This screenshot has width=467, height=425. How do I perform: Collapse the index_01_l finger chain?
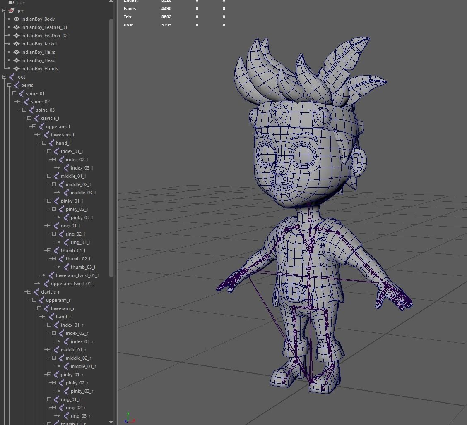click(49, 151)
